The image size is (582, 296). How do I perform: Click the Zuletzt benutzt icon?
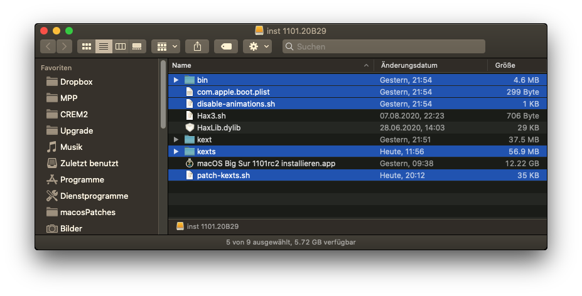pos(52,163)
